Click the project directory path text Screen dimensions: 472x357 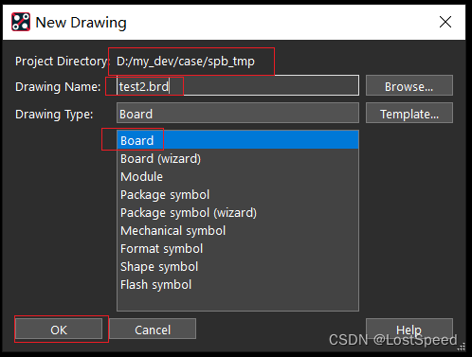(186, 62)
